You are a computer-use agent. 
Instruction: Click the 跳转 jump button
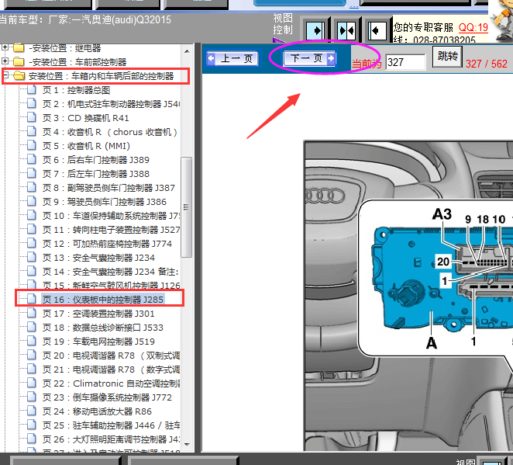click(447, 57)
